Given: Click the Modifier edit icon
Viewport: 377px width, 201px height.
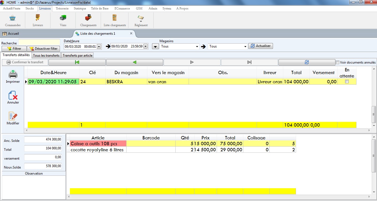Looking at the screenshot, I should 13,116.
